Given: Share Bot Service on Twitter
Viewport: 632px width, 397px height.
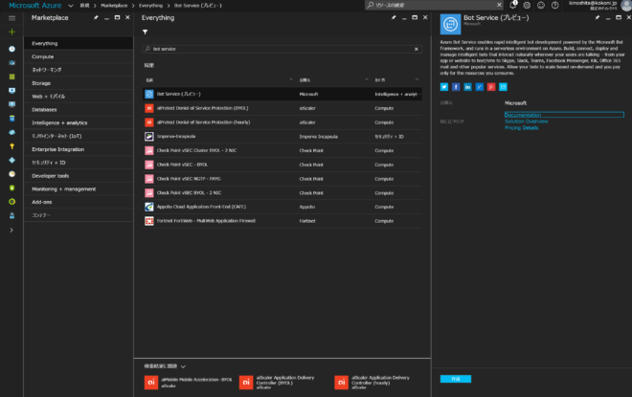Looking at the screenshot, I should pos(444,86).
